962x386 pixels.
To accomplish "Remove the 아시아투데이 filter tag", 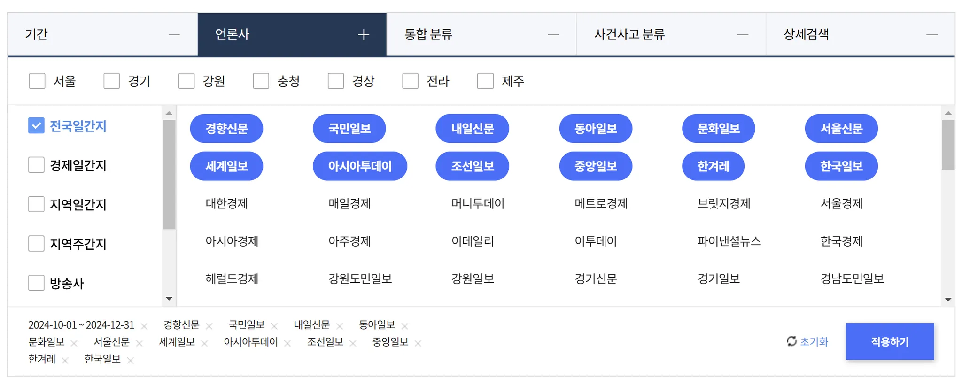I will (x=287, y=343).
